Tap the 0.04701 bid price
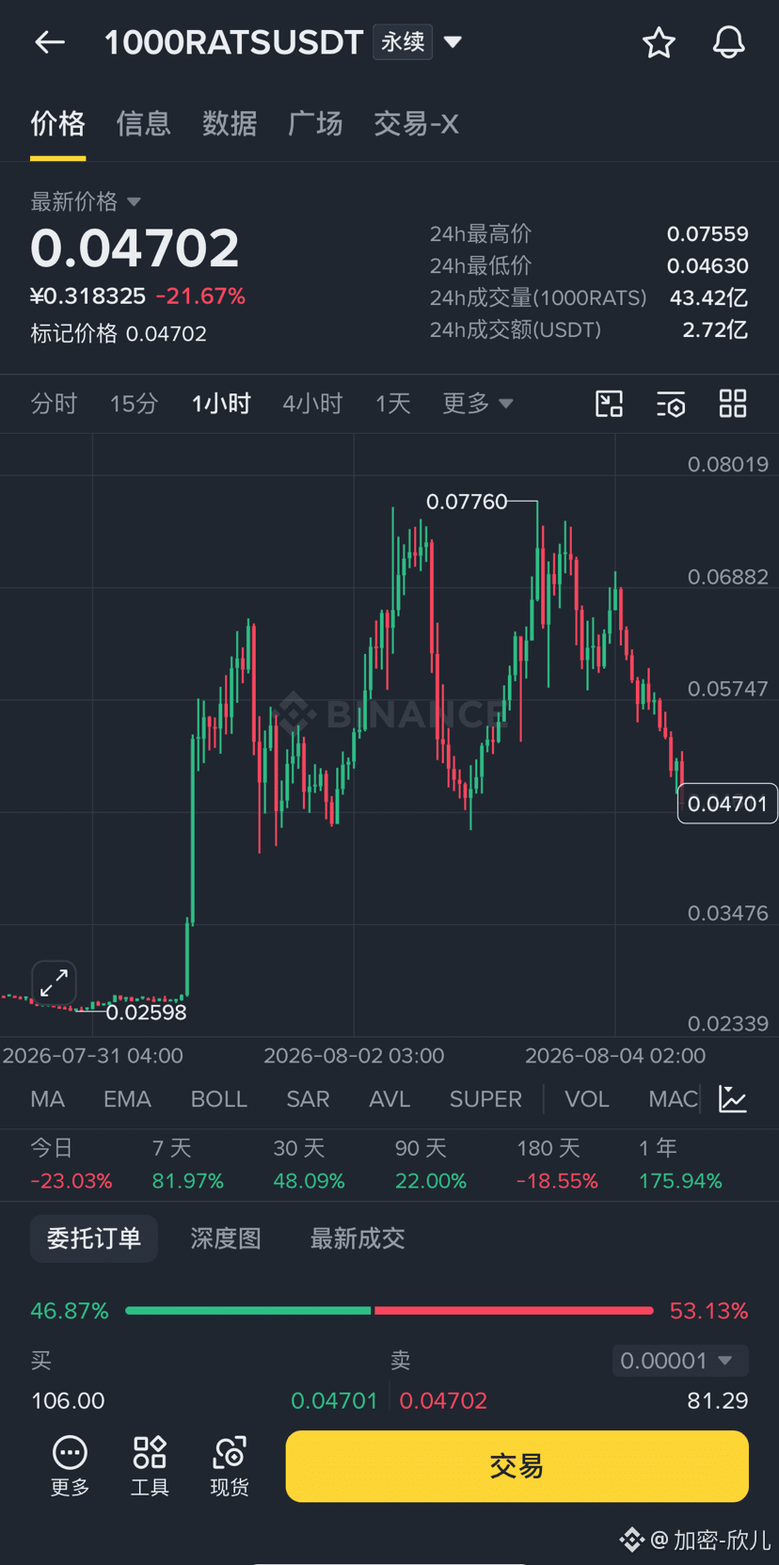 point(334,1400)
